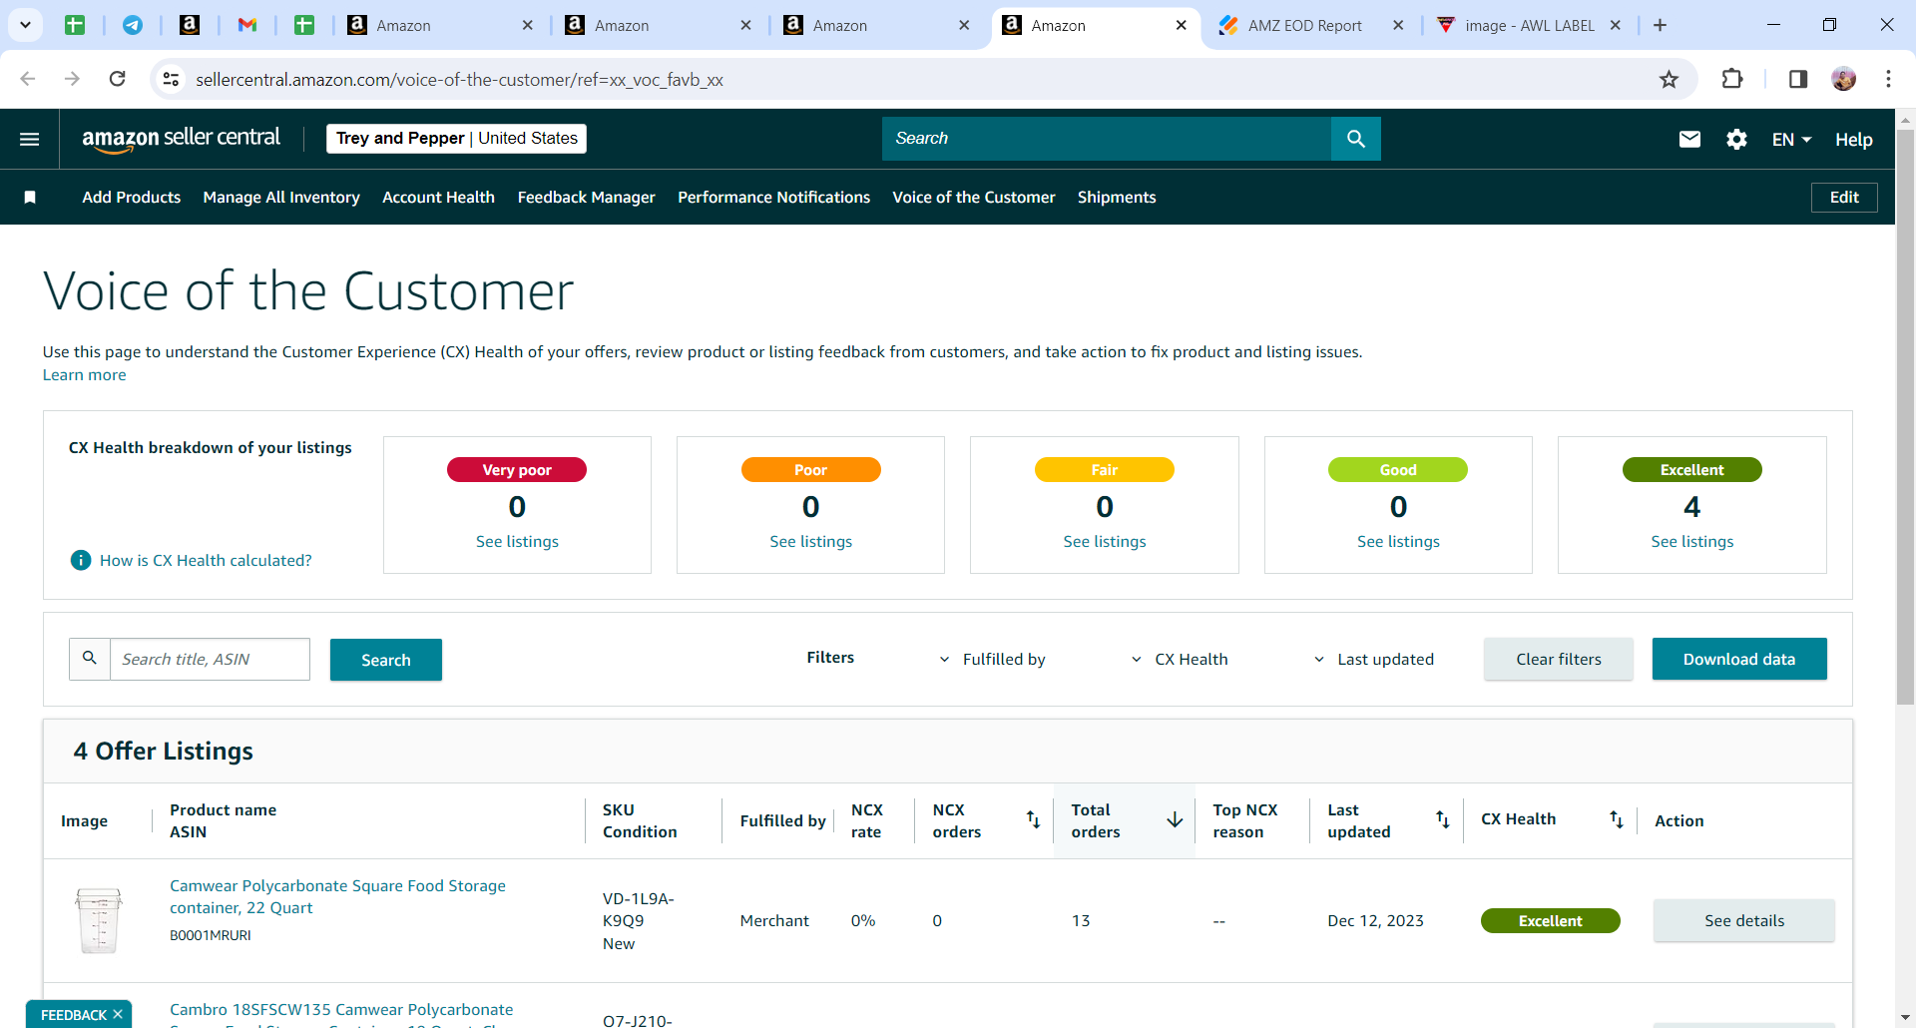Open the pinned Telegram tab

pos(132,25)
